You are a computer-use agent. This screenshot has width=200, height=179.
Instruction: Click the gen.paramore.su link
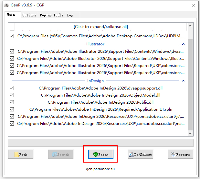pyautogui.click(x=100, y=169)
